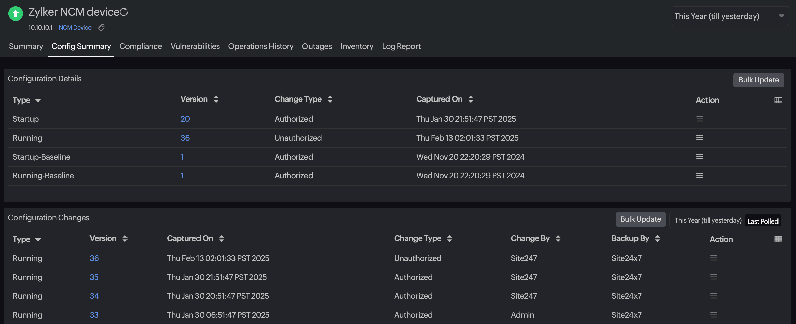Switch to the Compliance tab

[141, 46]
